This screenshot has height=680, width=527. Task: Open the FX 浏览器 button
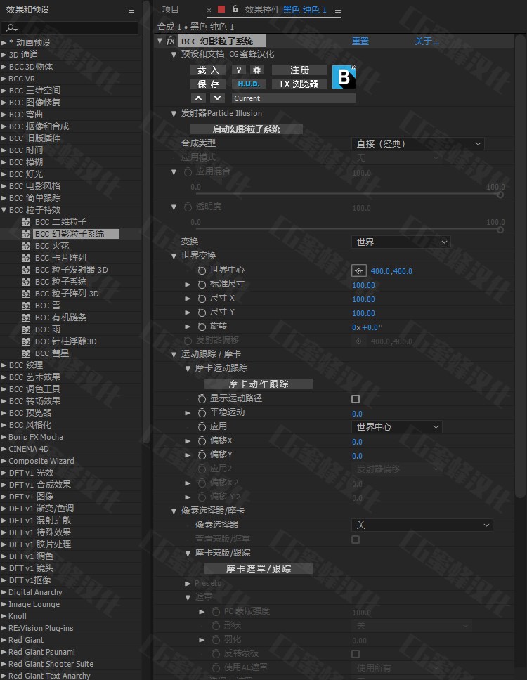tap(299, 84)
